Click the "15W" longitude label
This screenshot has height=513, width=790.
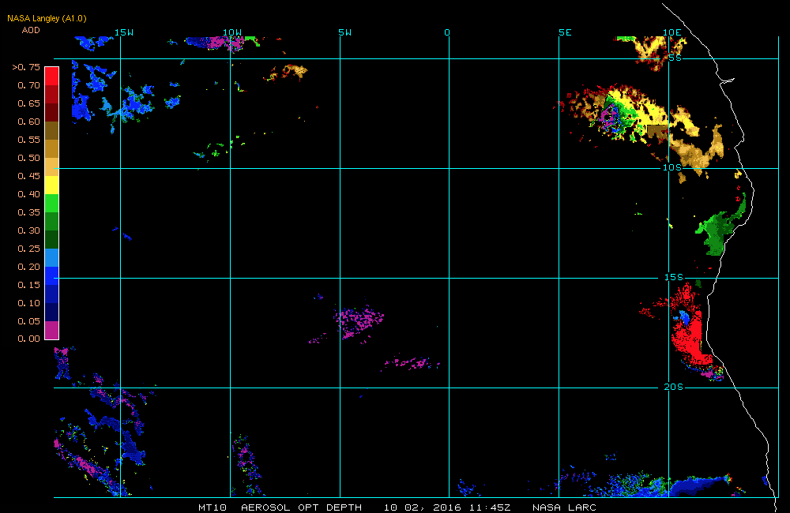click(124, 32)
